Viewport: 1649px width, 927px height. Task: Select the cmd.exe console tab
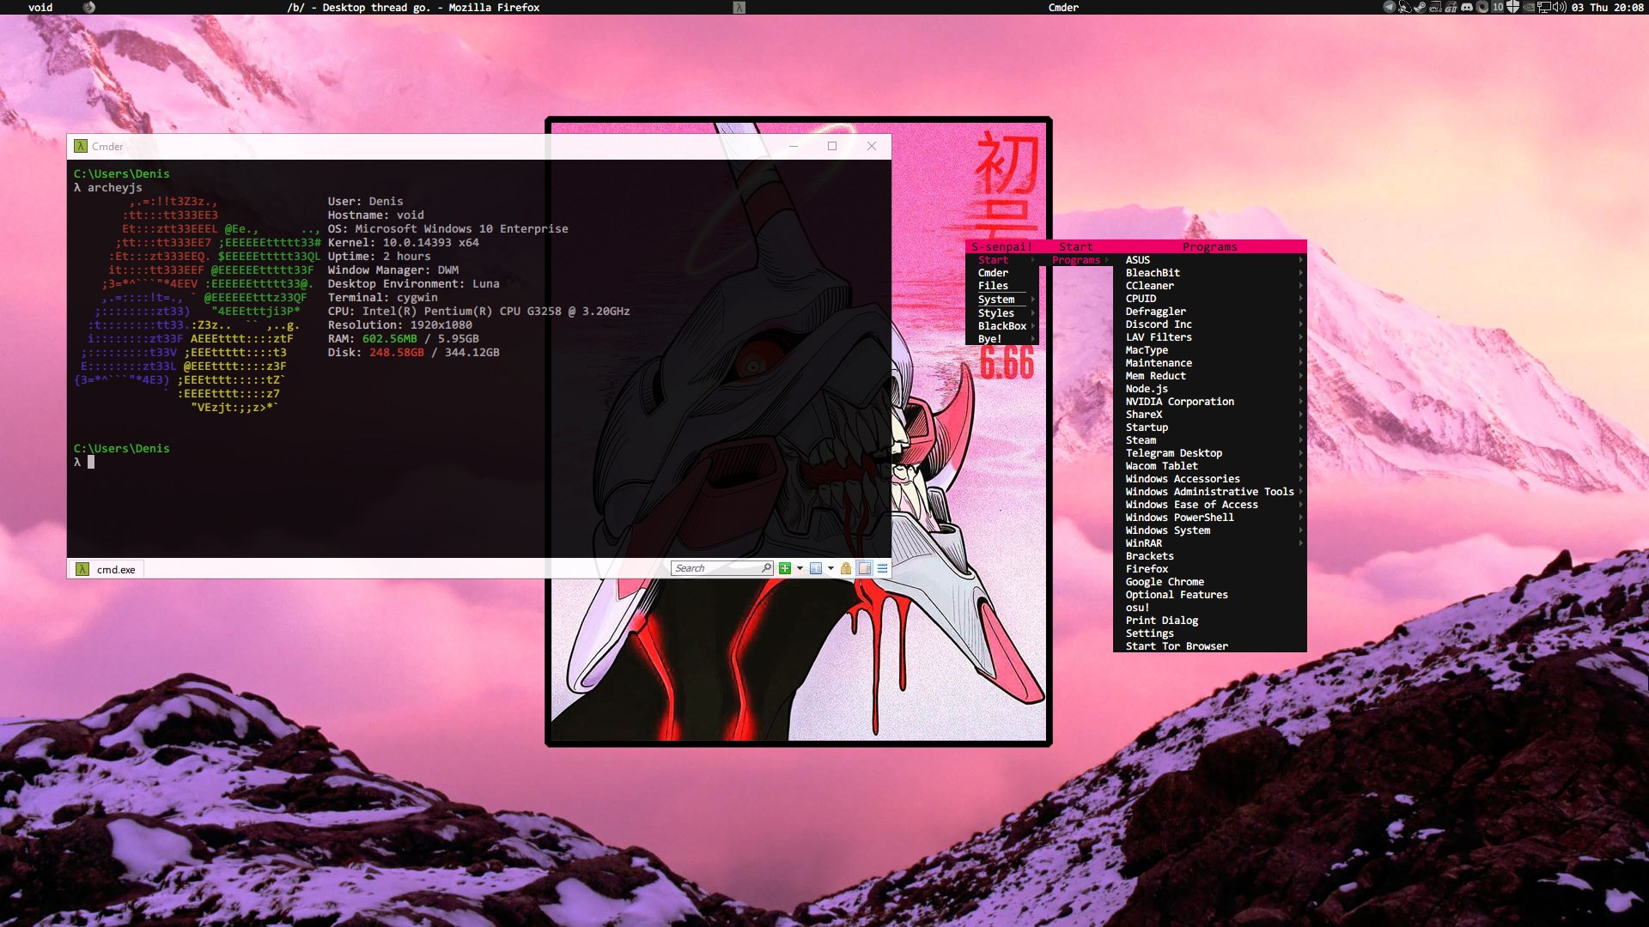click(106, 569)
